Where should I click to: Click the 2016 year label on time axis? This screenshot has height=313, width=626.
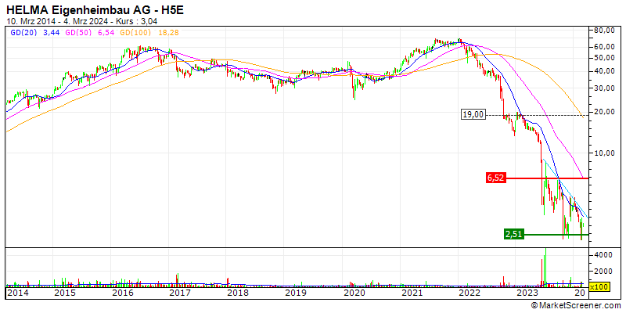tap(123, 293)
